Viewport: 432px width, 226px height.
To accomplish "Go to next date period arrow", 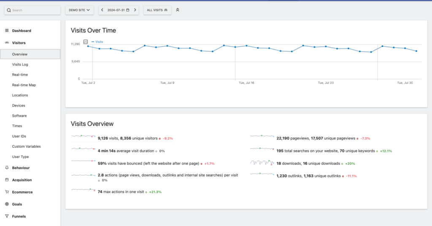I will click(x=135, y=10).
